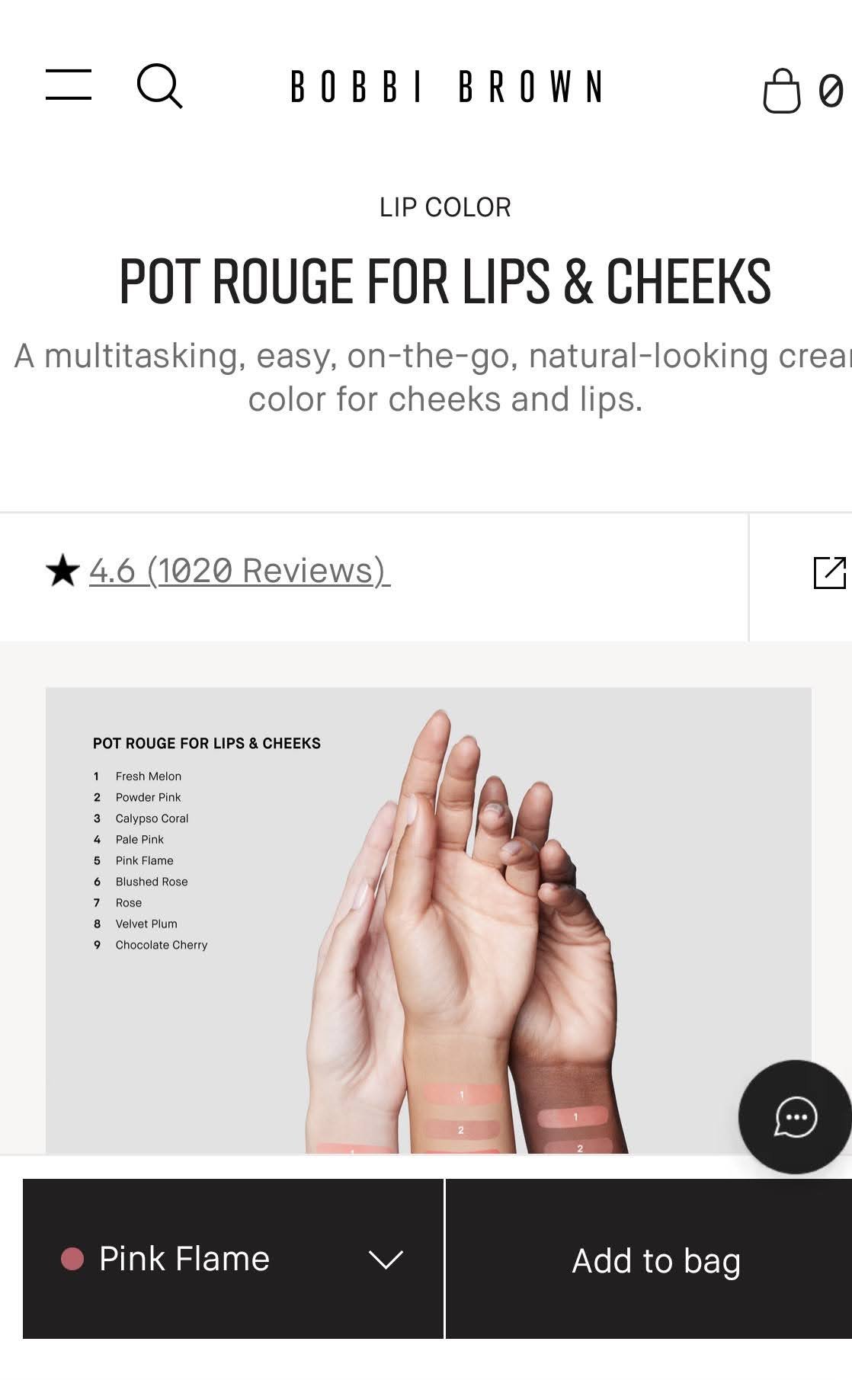Click the shade selector chevron arrow
The image size is (852, 1380).
[386, 1260]
